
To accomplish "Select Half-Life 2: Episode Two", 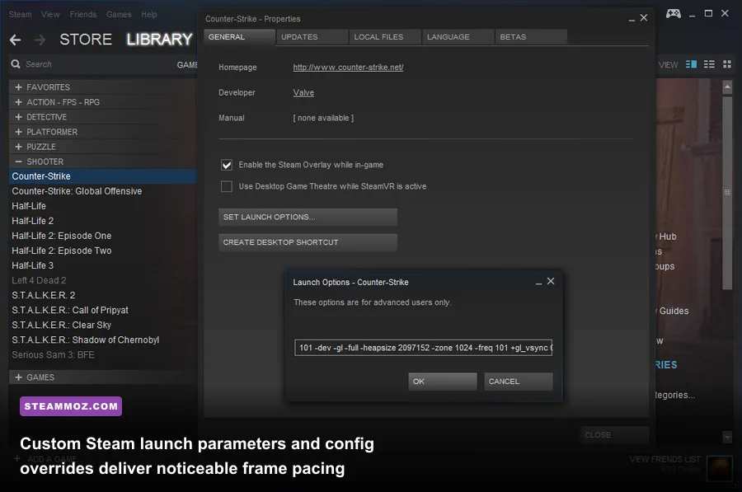I will click(102, 251).
